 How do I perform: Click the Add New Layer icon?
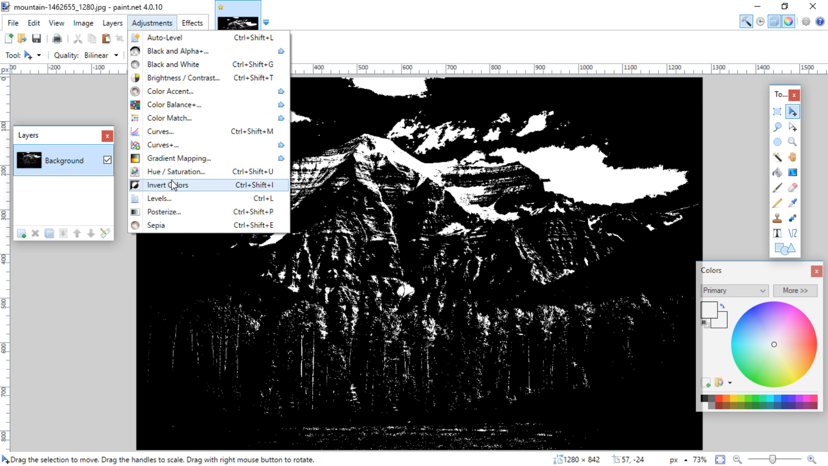(21, 233)
